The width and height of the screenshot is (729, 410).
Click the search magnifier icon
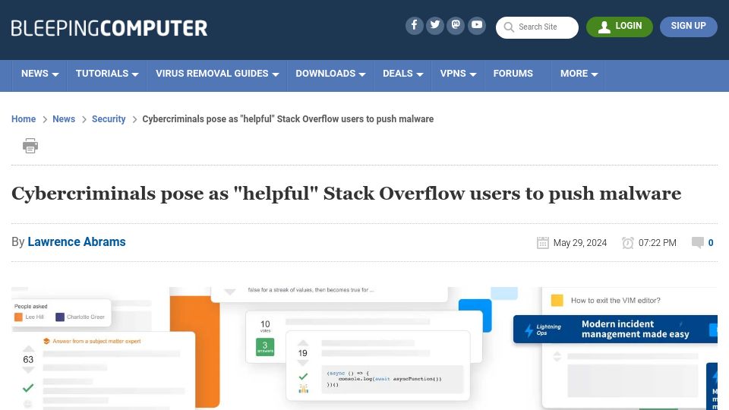[x=509, y=27]
